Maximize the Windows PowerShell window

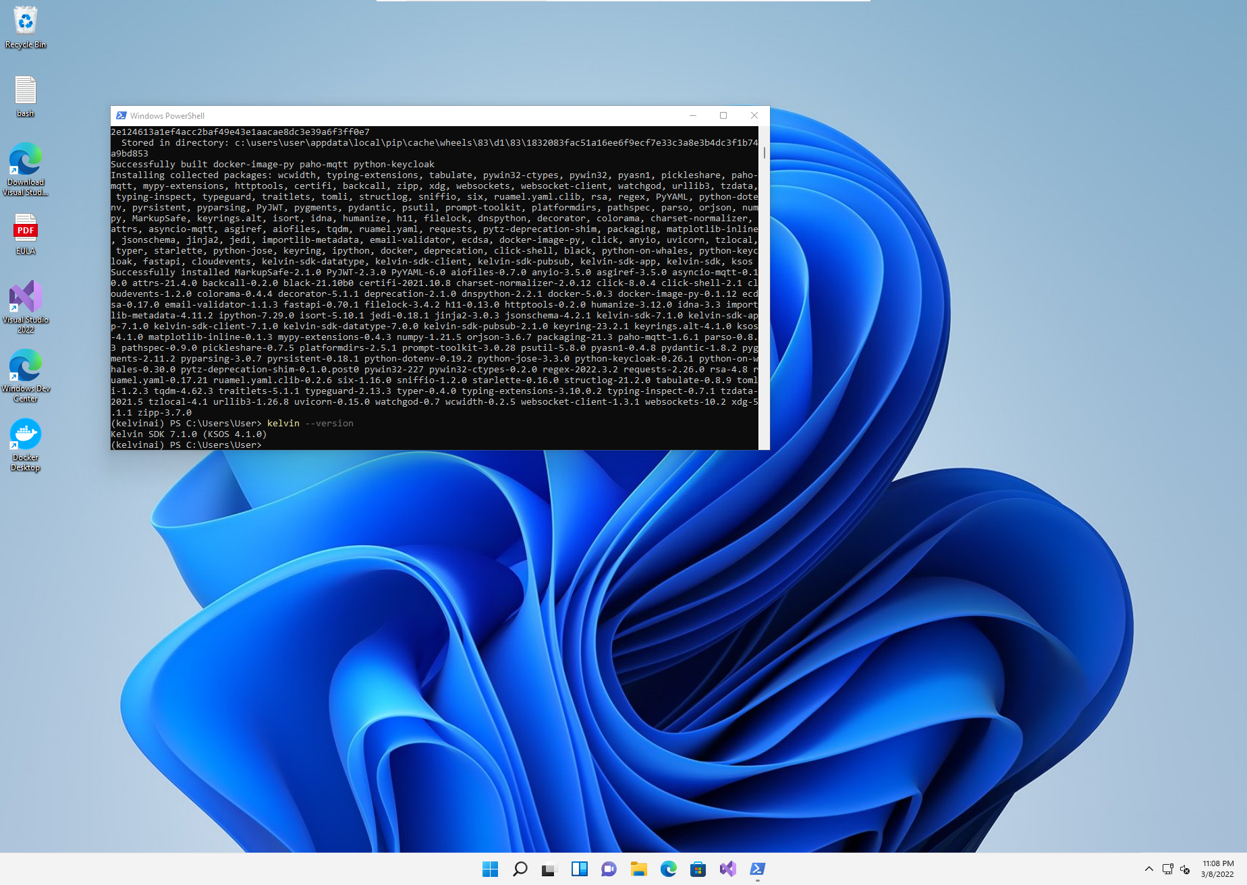pos(723,115)
